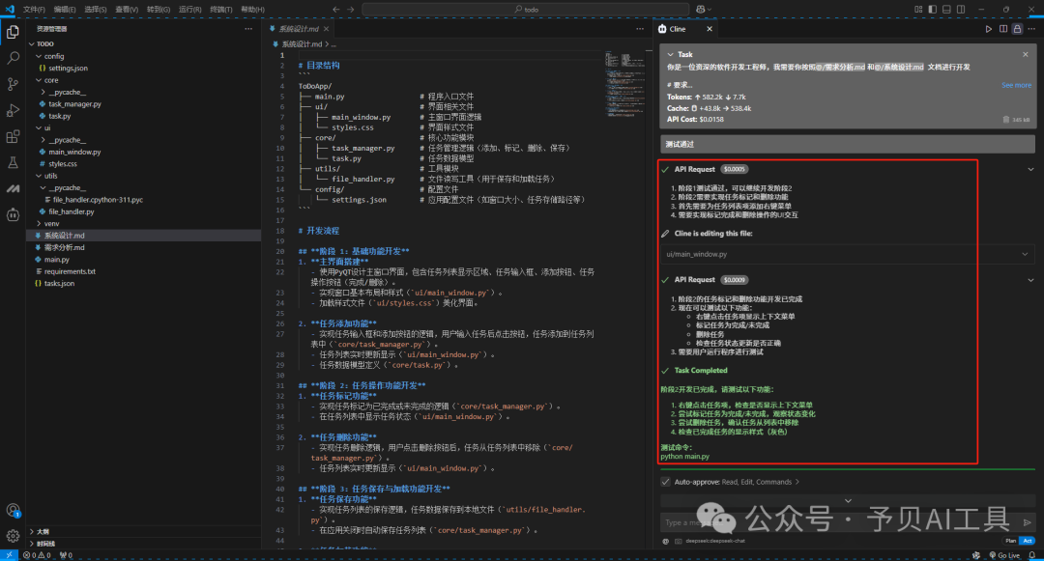Open the Cline robot icon in activity bar
The image size is (1044, 561).
coord(13,214)
